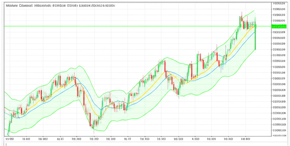290x146 pixels.
Task: Click the tall green candle at chart's far right
Action: click(255, 40)
